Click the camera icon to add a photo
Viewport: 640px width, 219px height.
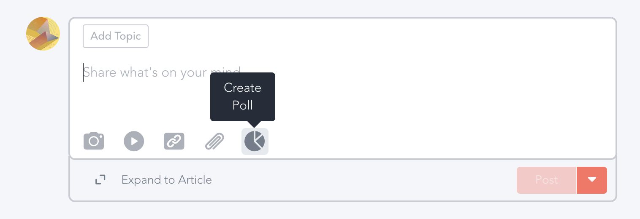tap(94, 141)
